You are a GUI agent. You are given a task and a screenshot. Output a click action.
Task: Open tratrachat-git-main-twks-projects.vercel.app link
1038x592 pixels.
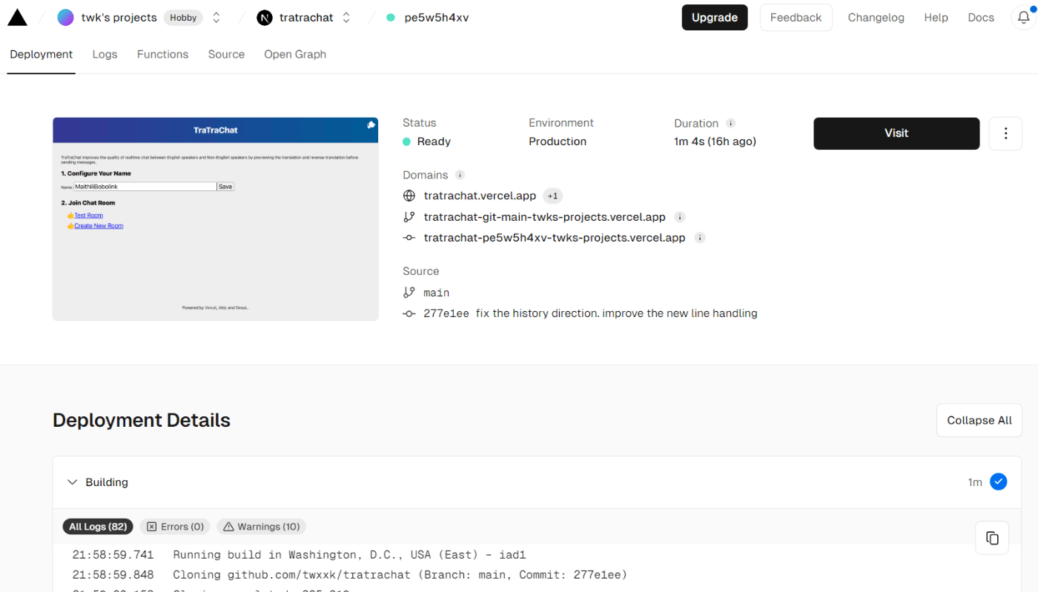point(545,217)
